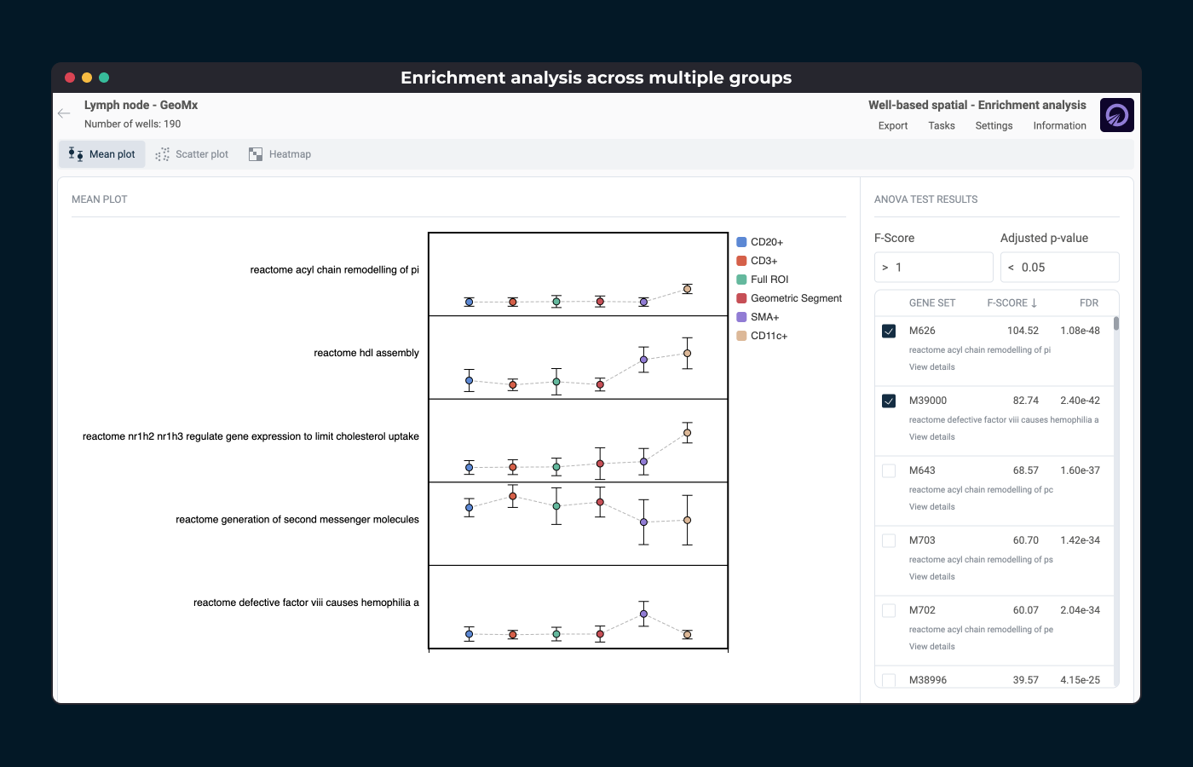The image size is (1193, 767).
Task: Click the red macOS close dot
Action: coord(70,78)
